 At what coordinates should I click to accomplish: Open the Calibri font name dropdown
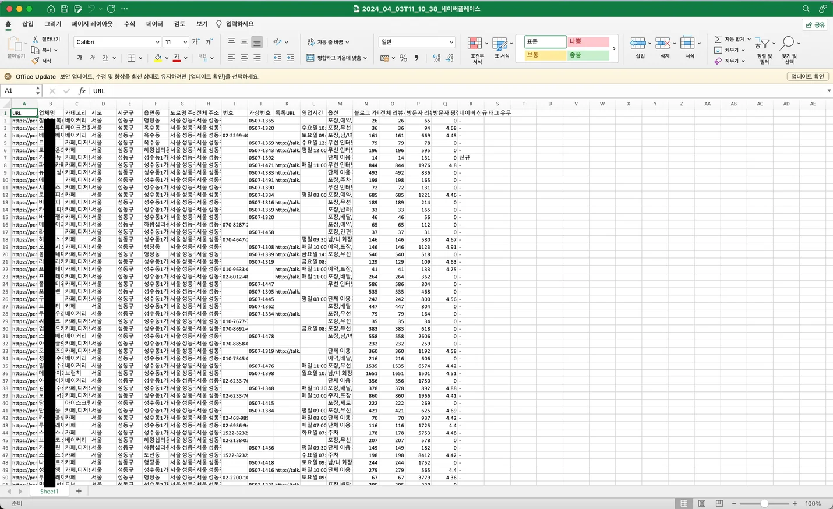pyautogui.click(x=157, y=42)
